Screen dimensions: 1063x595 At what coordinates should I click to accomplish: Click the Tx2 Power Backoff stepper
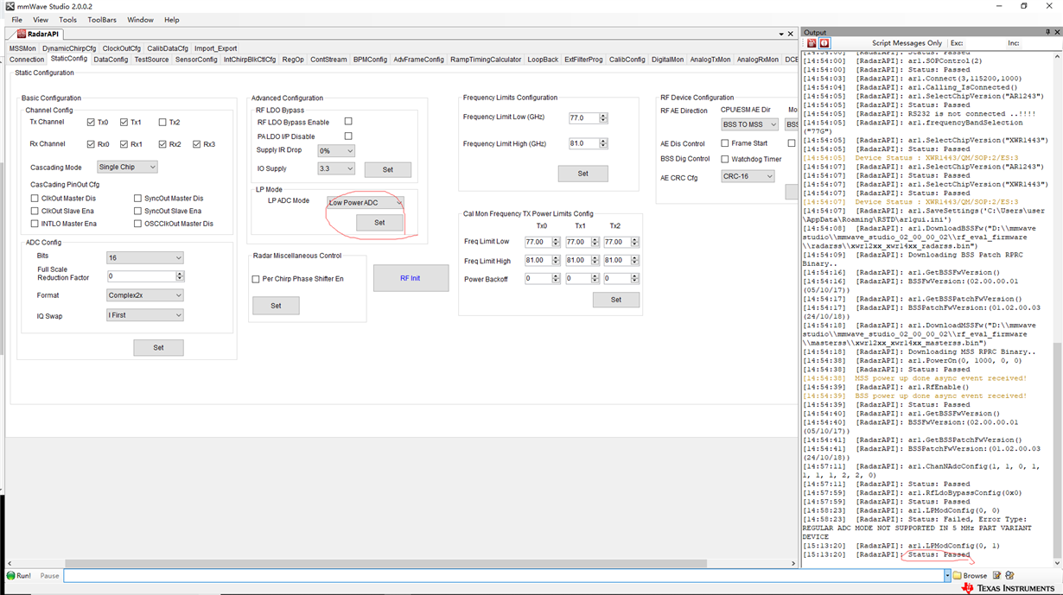[x=634, y=279]
